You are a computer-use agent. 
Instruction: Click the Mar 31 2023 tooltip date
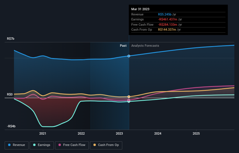coord(140,9)
